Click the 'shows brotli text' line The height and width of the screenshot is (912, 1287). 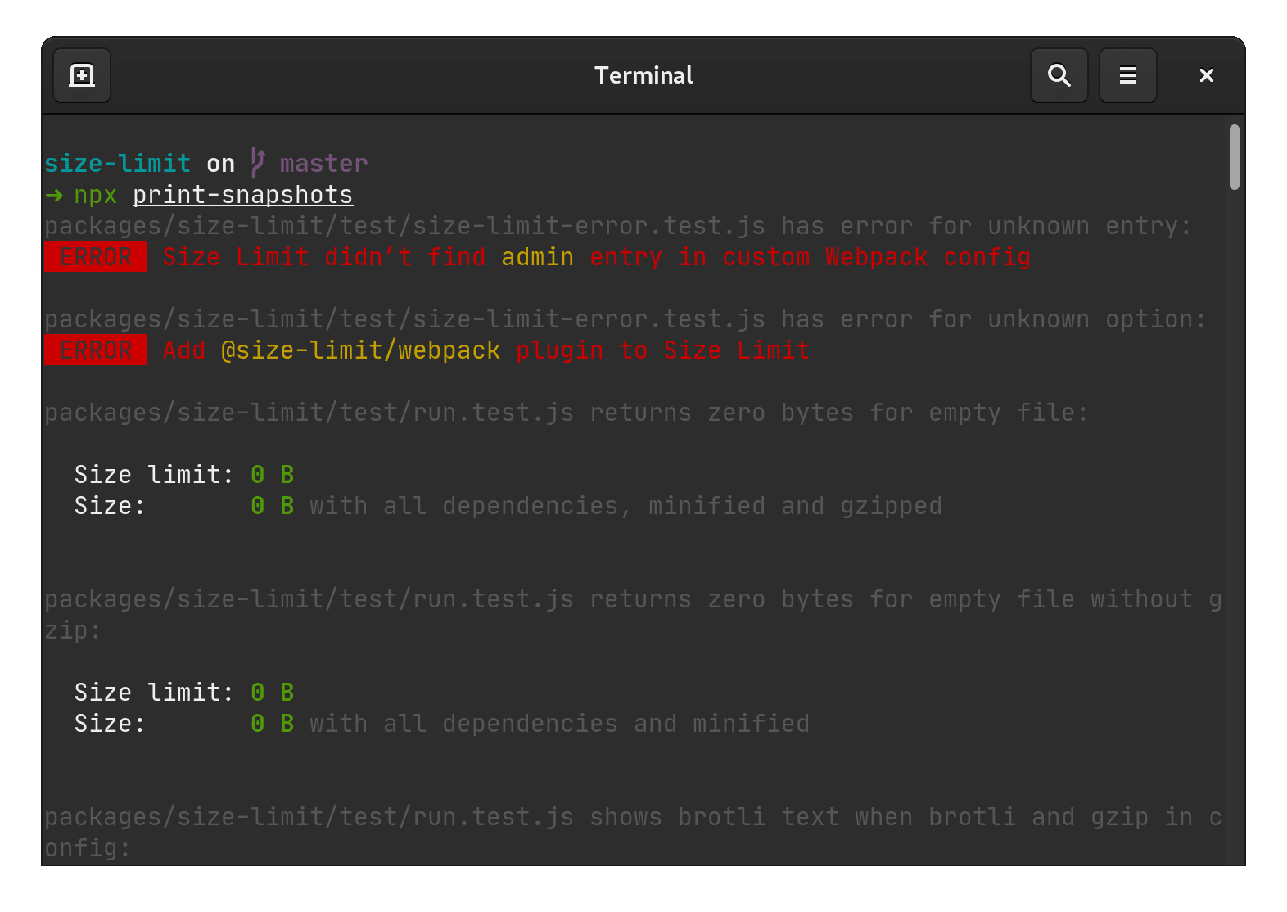coord(634,817)
